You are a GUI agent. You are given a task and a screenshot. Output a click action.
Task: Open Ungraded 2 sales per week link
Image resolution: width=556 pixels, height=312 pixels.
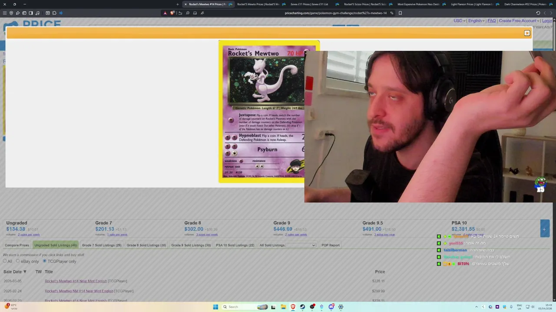click(29, 234)
